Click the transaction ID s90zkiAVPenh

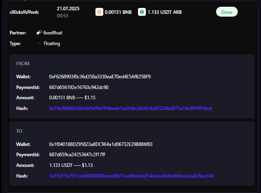tap(24, 12)
